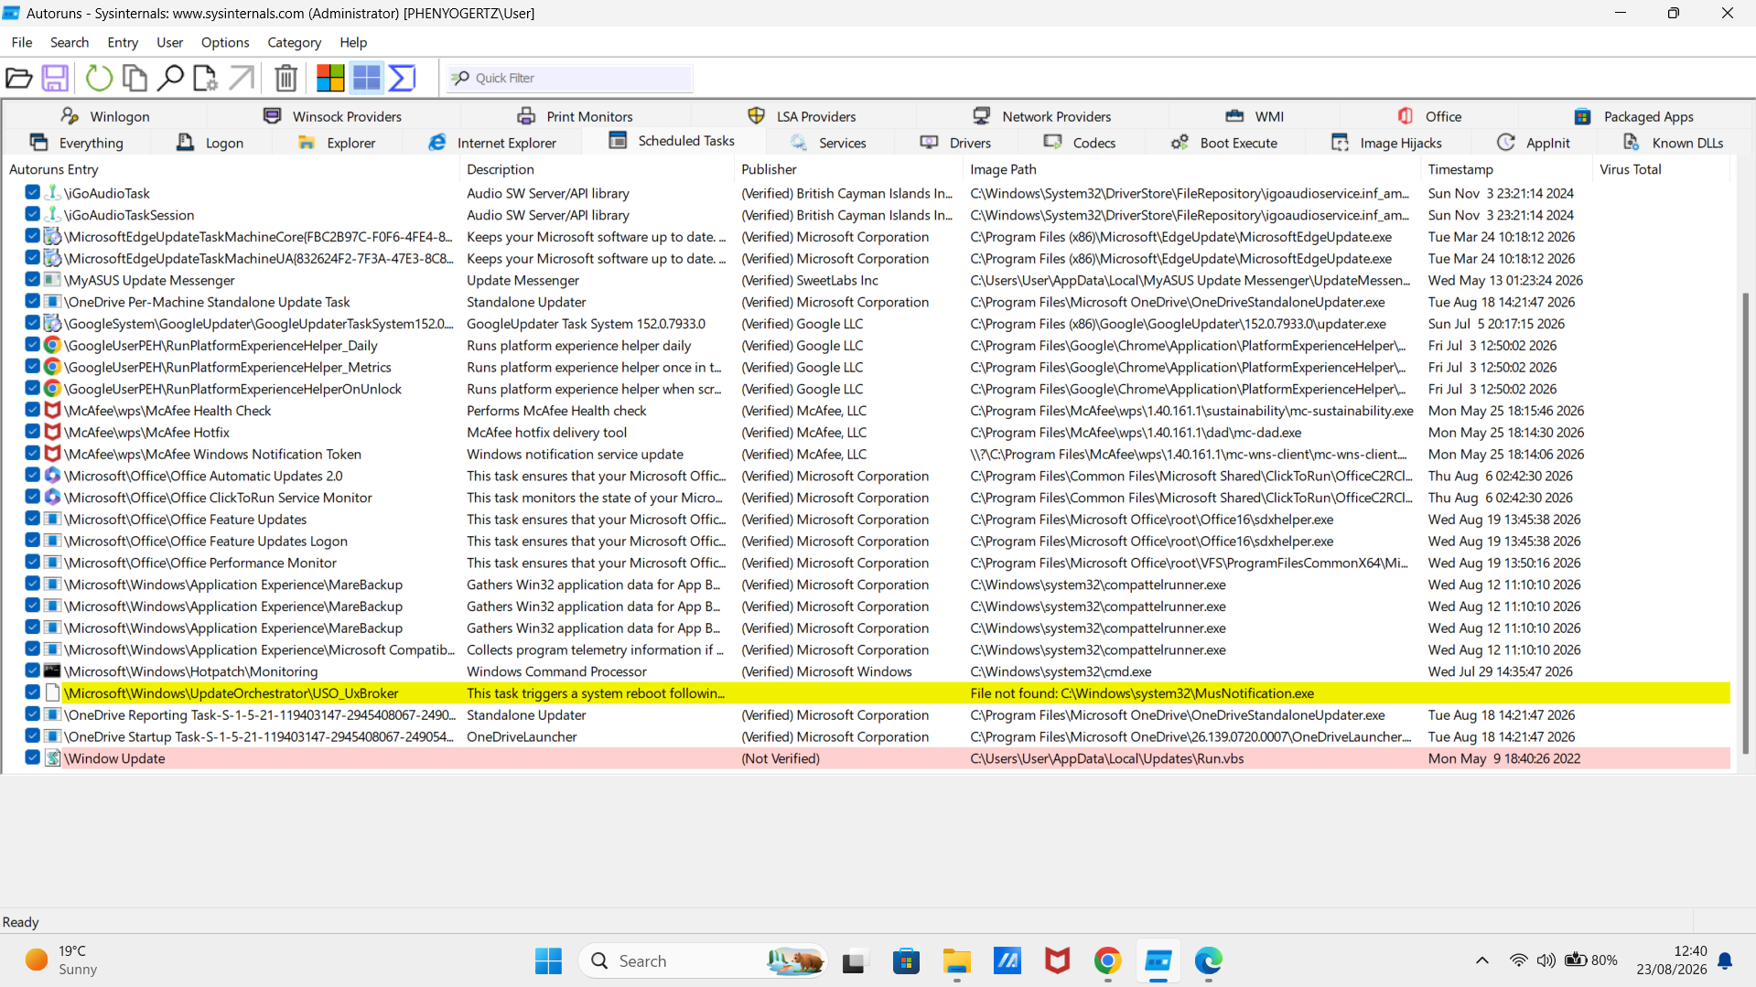The width and height of the screenshot is (1756, 987).
Task: Sort by the Image Path column header
Action: tap(1191, 169)
